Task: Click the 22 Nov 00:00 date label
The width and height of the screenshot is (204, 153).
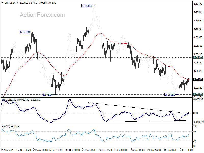Action: tap(24, 150)
